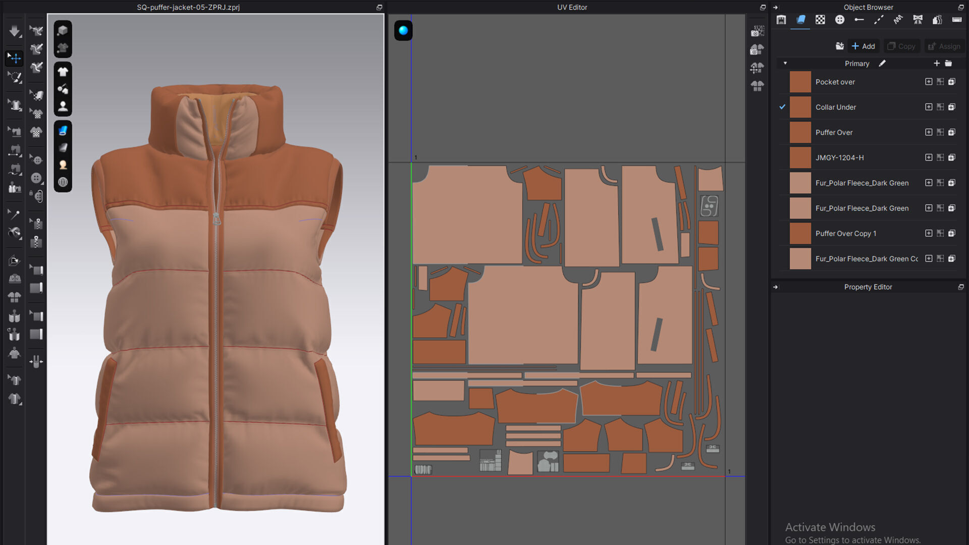Switch to the Fabric tab in Object Browser
The image size is (969, 545).
(x=800, y=20)
